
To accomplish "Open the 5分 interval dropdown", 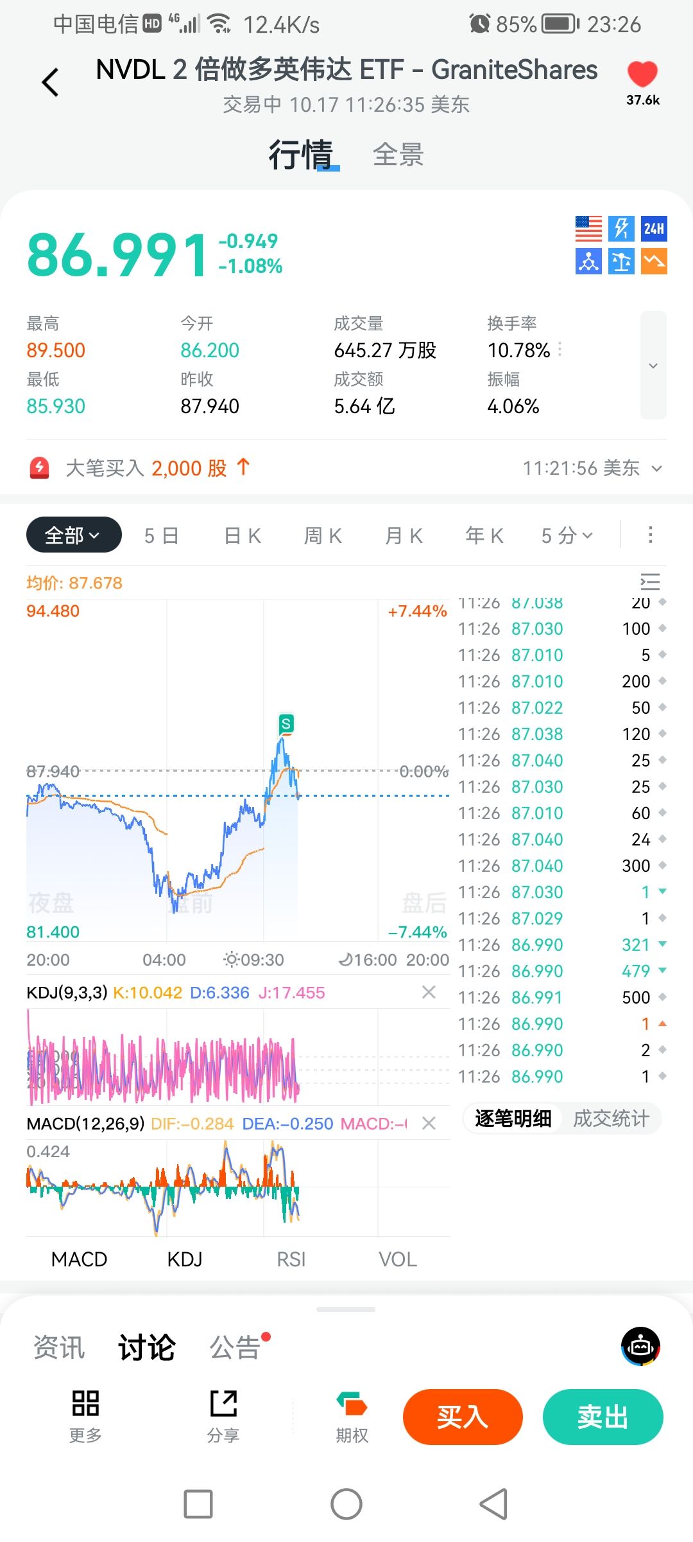I will point(567,535).
